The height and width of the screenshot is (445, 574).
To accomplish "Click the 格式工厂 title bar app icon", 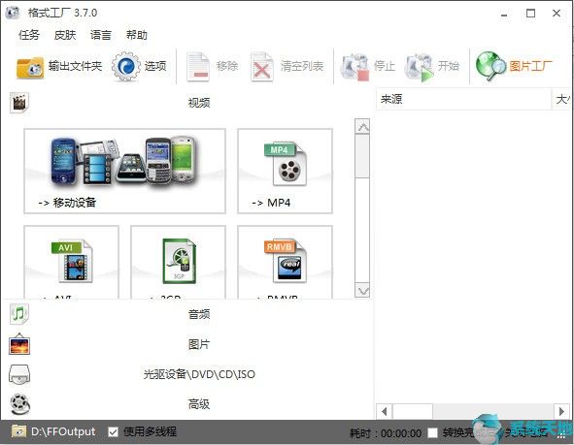I will click(x=13, y=13).
